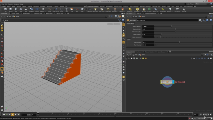The width and height of the screenshot is (213, 120).
Task: Expand the network pane path dropdown
Action: [x=202, y=55]
